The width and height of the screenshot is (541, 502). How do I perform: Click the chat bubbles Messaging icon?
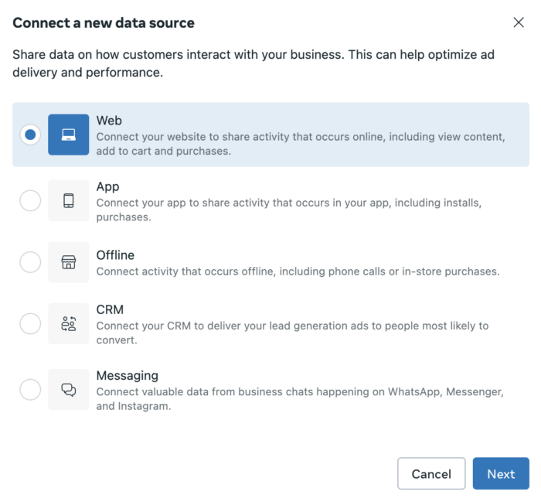coord(68,389)
